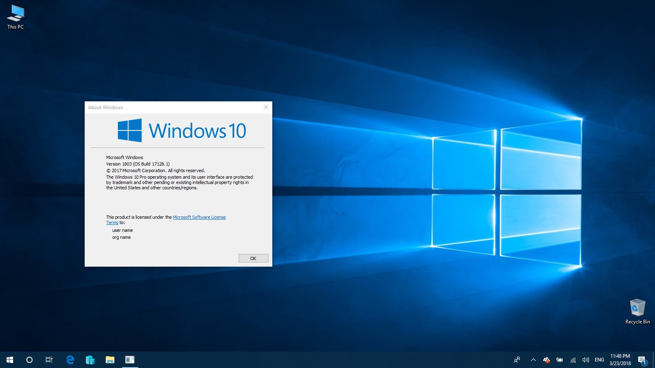Open the battery power status icon
Viewport: 655px width, 368px height.
pos(560,360)
